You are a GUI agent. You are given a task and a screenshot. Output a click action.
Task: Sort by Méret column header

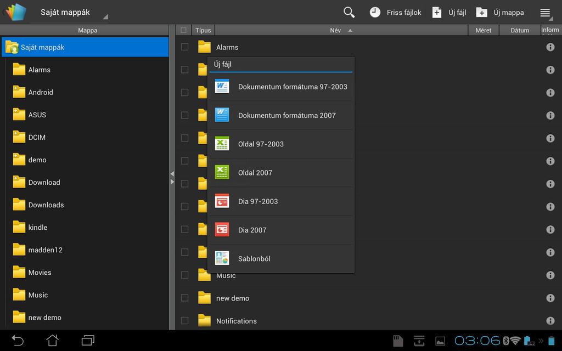(x=483, y=31)
